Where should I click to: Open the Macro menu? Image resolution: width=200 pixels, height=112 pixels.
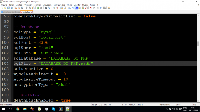[70, 5]
